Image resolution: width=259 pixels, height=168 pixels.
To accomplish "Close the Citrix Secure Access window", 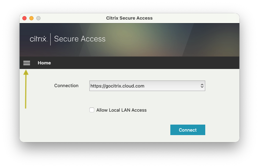I will pos(24,18).
